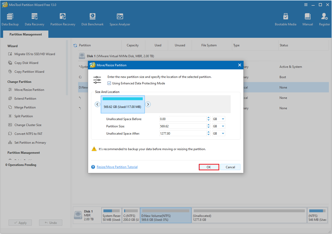Viewport: 332px width, 234px height.
Task: Click the Disk 1 icon in the disk map
Action: [x=78, y=215]
